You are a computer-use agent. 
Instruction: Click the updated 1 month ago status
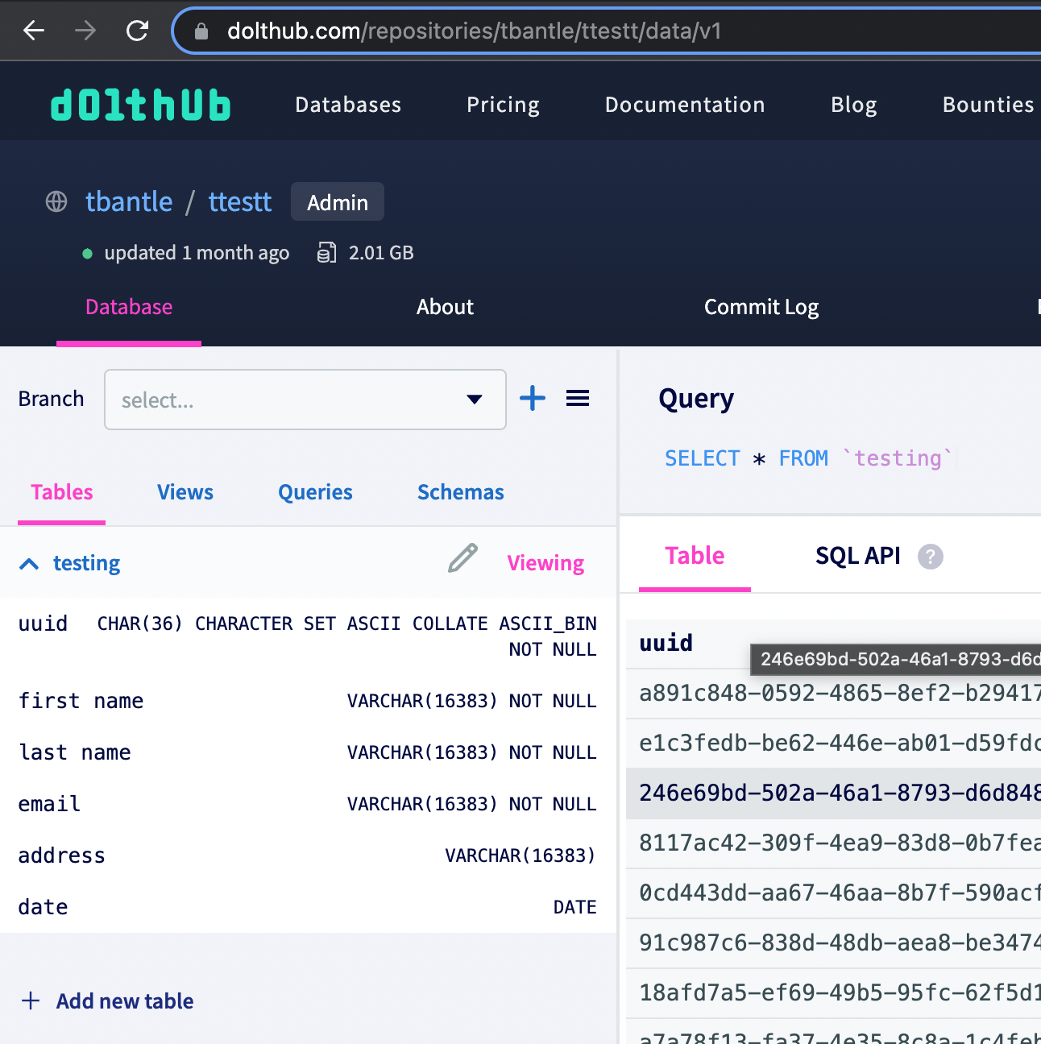coord(197,253)
